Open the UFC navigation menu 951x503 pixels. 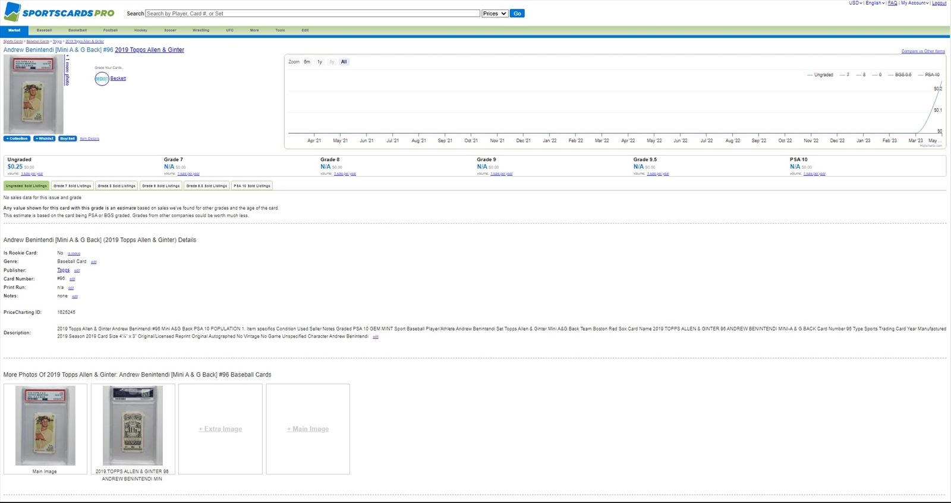click(x=229, y=30)
